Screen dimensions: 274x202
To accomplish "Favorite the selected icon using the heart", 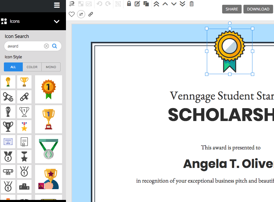I will 72,14.
